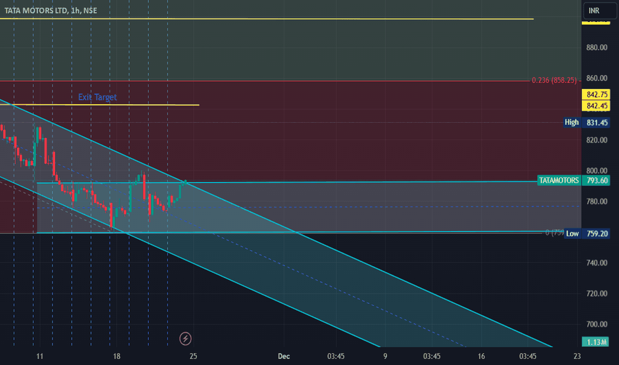Viewport: 619px width, 365px height.
Task: Click the TATA MOTORS LTD, 1h, NSE title
Action: tap(50, 11)
